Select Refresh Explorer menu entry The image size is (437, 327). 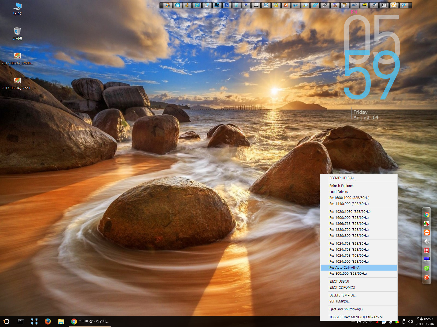359,186
